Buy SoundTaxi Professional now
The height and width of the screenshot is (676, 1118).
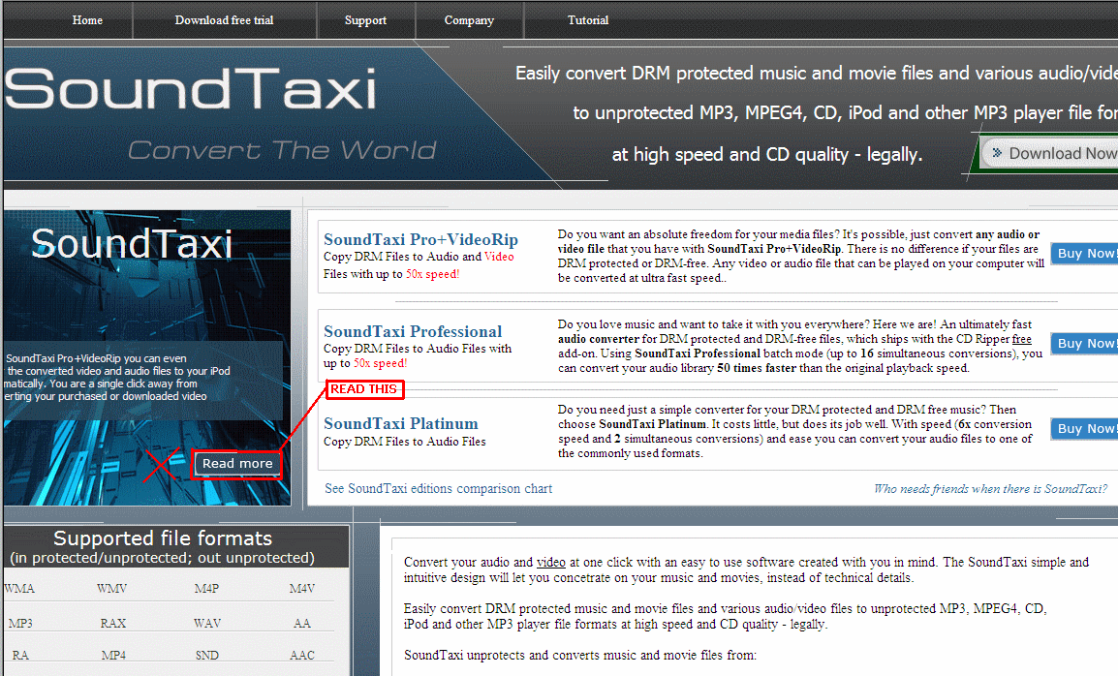1084,343
